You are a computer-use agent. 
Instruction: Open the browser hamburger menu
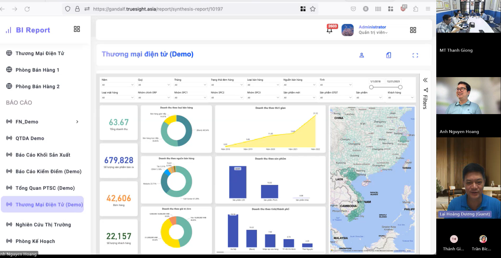[428, 9]
